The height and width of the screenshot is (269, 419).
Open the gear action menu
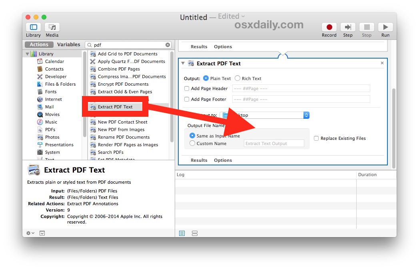(30, 233)
